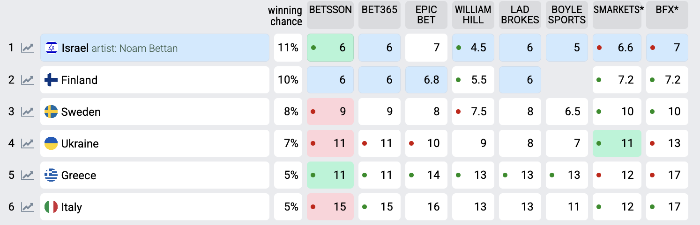Click the trend graph icon beside Sweden
This screenshot has width=700, height=225.
[28, 112]
